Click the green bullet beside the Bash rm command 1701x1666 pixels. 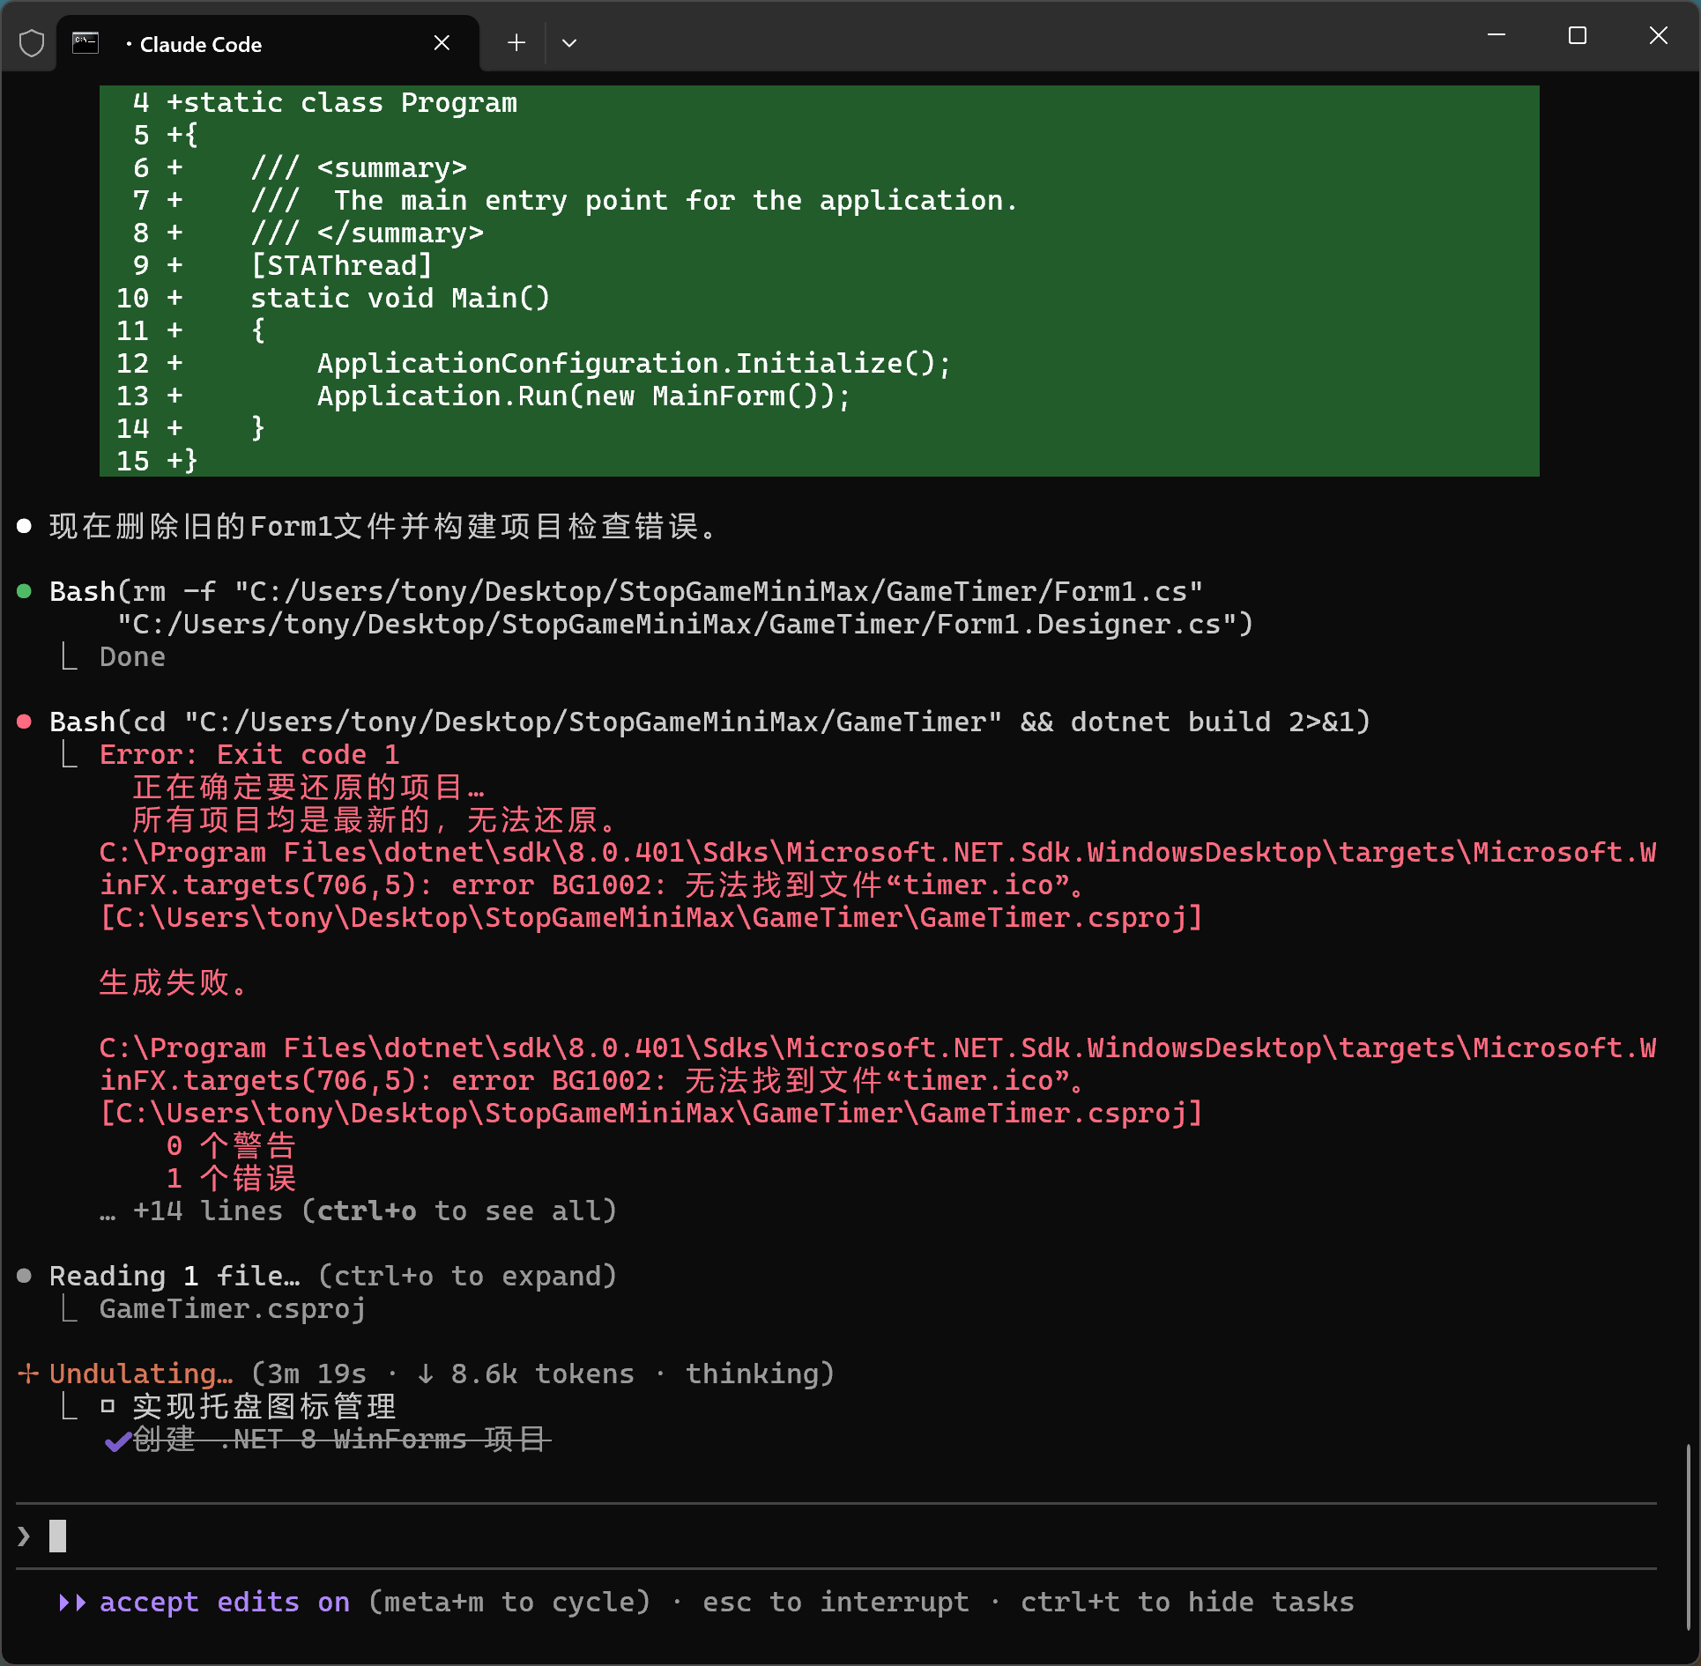[x=25, y=591]
